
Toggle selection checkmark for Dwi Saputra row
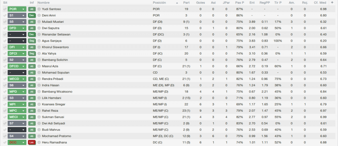(x=5, y=28)
